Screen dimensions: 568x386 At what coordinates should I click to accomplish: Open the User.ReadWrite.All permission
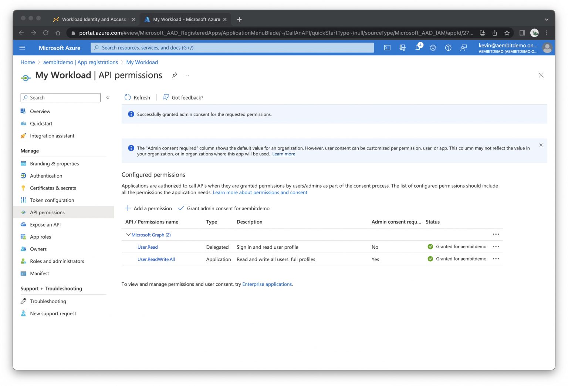click(156, 259)
